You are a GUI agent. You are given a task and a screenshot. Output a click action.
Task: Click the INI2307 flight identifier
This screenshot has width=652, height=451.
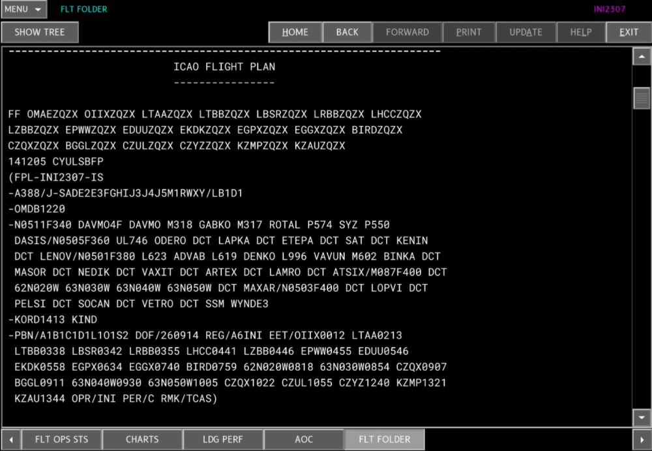pos(609,9)
